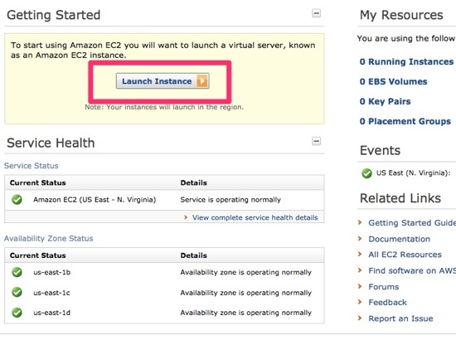Click us-east-1b 'Availability zone is operating normally'

point(245,273)
